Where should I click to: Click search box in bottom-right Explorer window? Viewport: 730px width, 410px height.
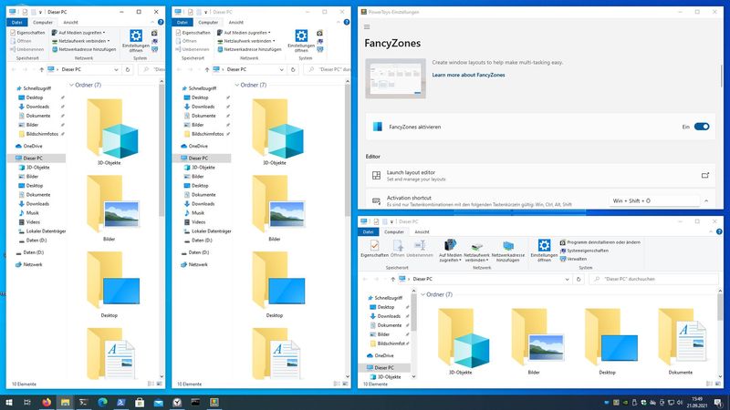pyautogui.click(x=653, y=280)
